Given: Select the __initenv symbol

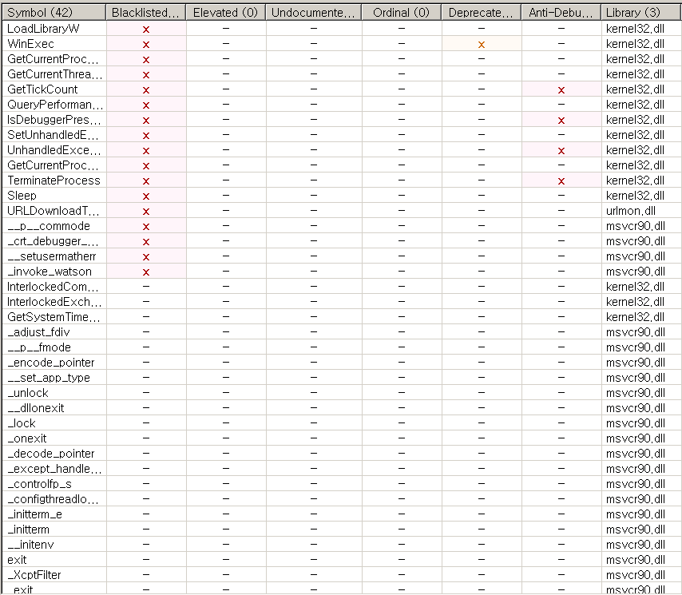Looking at the screenshot, I should point(30,545).
